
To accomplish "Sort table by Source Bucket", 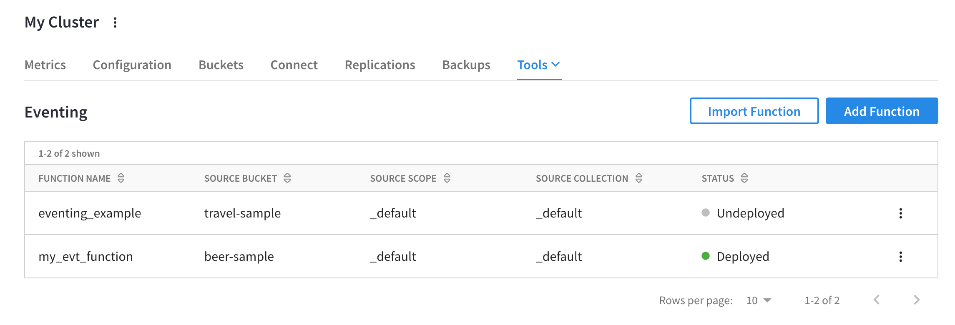I will 287,178.
